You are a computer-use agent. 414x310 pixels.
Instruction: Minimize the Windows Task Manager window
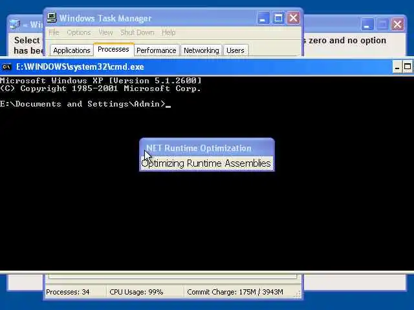(263, 18)
